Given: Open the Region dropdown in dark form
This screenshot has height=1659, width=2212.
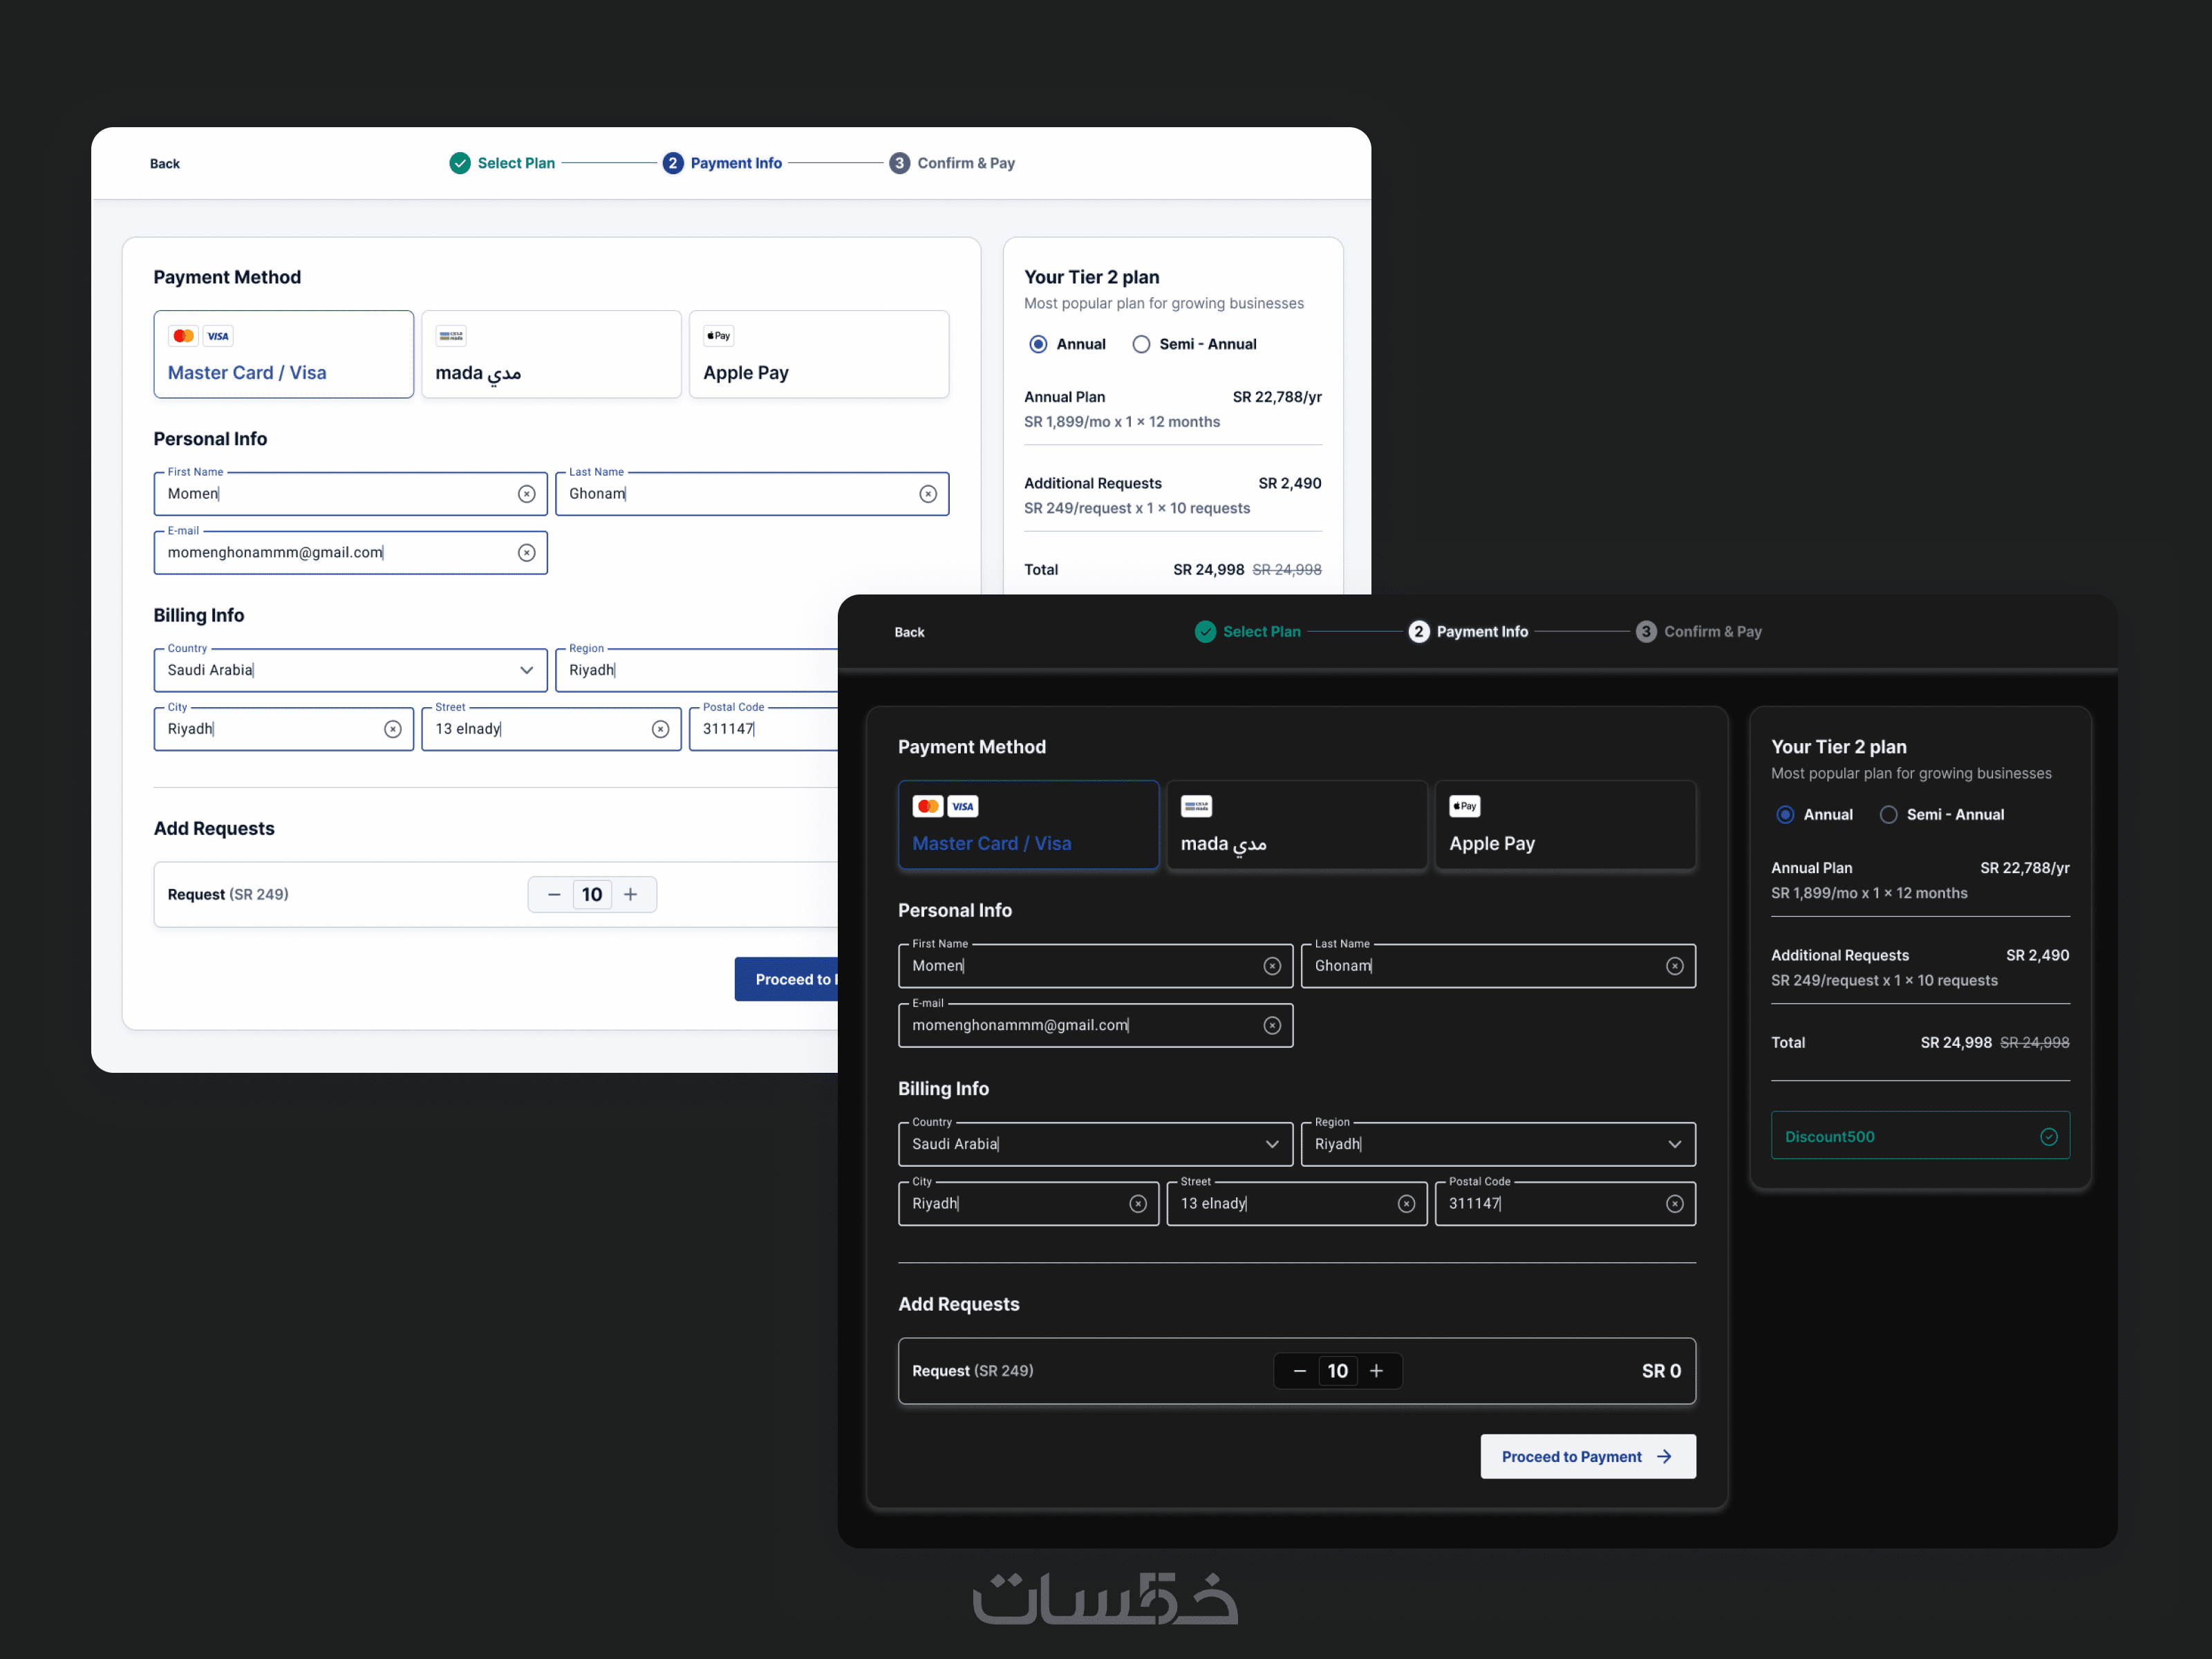Looking at the screenshot, I should coord(1674,1144).
